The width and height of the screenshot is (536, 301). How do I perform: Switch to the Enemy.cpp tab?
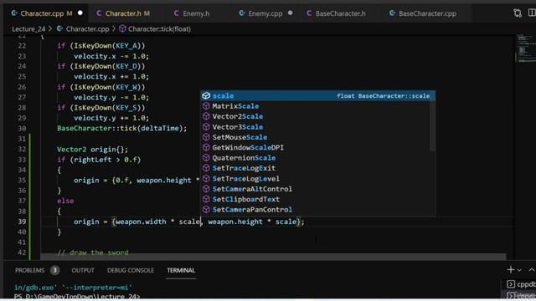click(265, 13)
